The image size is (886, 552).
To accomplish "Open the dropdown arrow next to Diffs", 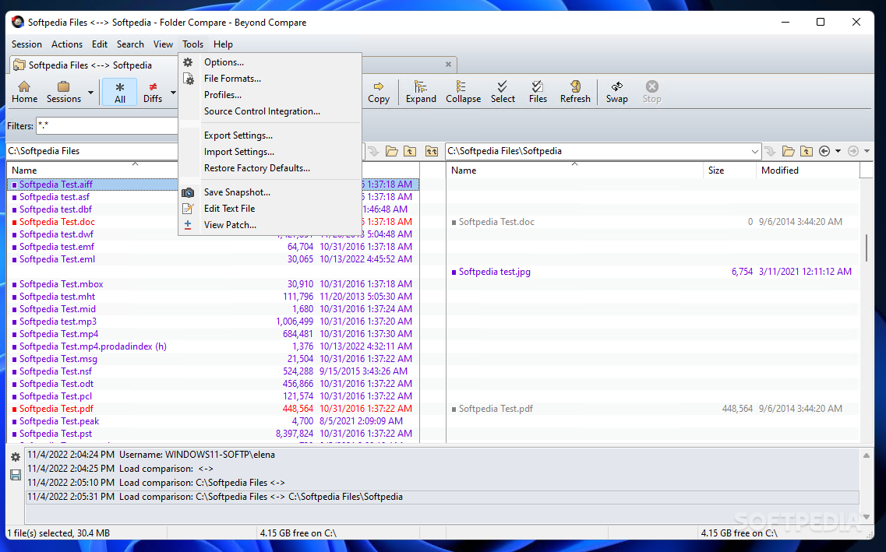I will [173, 93].
